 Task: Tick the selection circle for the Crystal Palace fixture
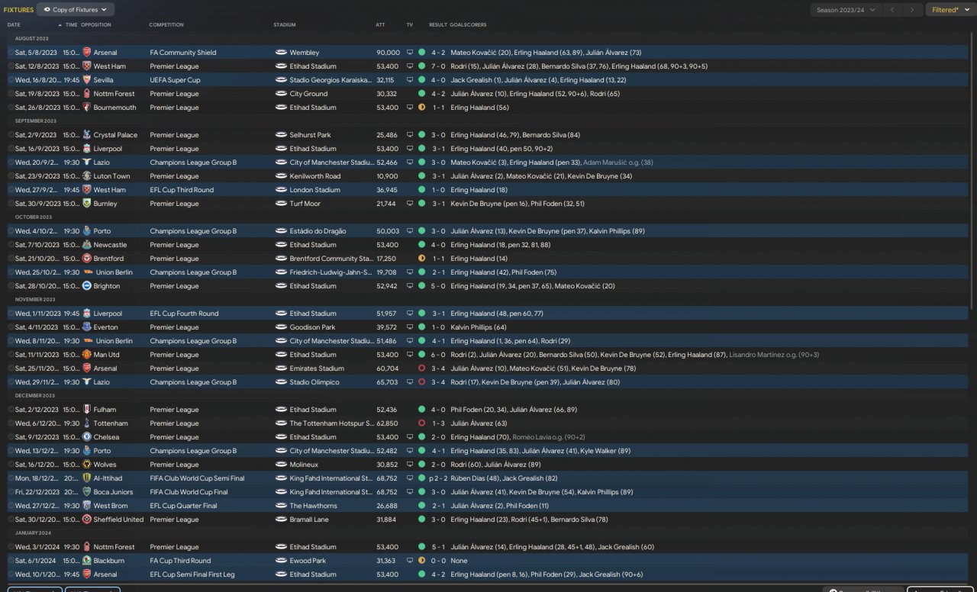(11, 135)
